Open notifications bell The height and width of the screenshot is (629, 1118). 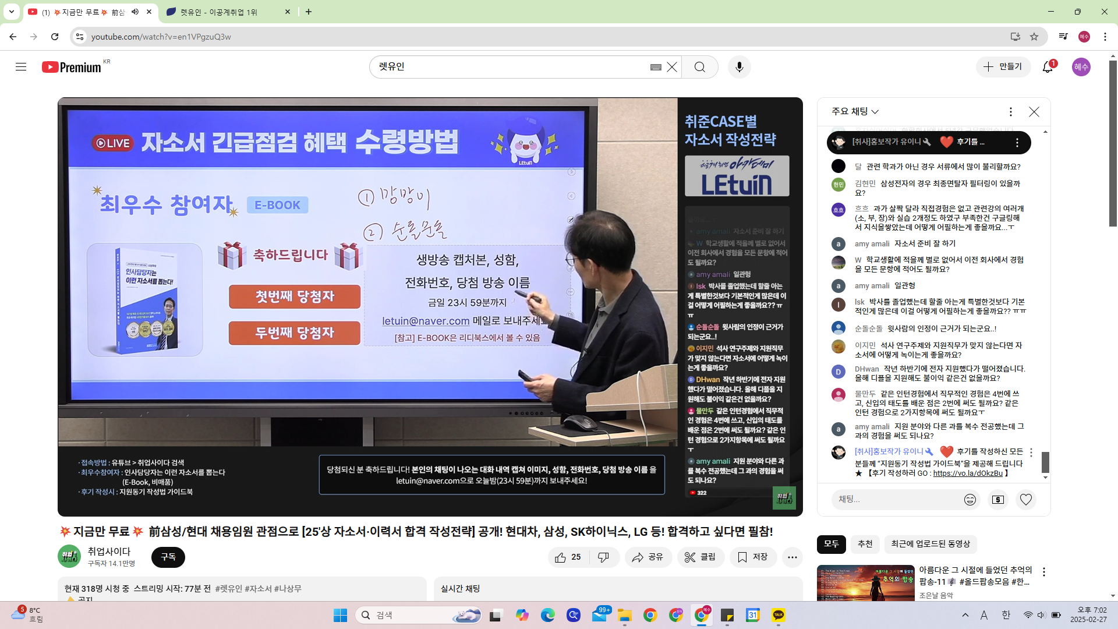point(1048,67)
